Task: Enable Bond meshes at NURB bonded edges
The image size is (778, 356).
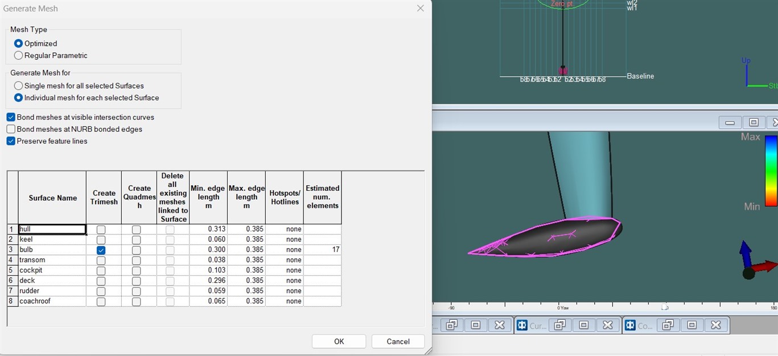Action: click(11, 129)
